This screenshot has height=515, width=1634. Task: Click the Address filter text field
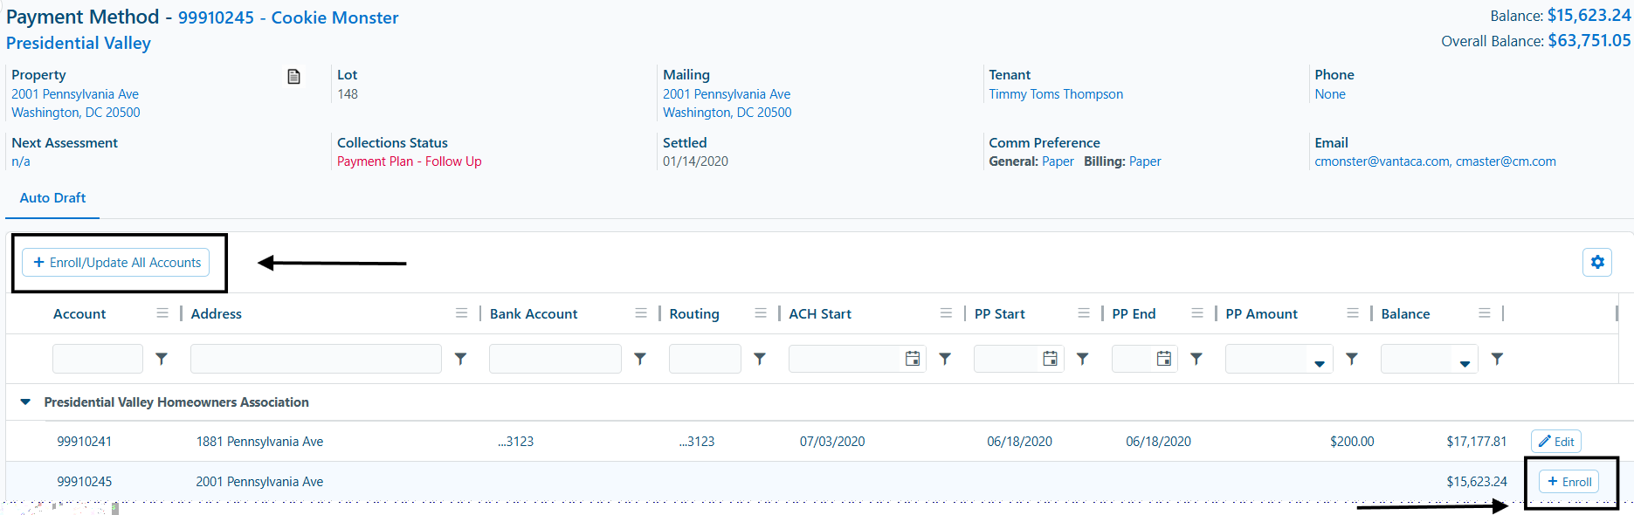pos(315,359)
